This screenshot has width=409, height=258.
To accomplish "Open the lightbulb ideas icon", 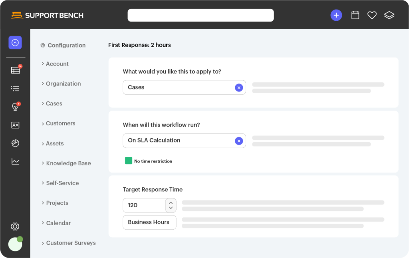I will [15, 107].
